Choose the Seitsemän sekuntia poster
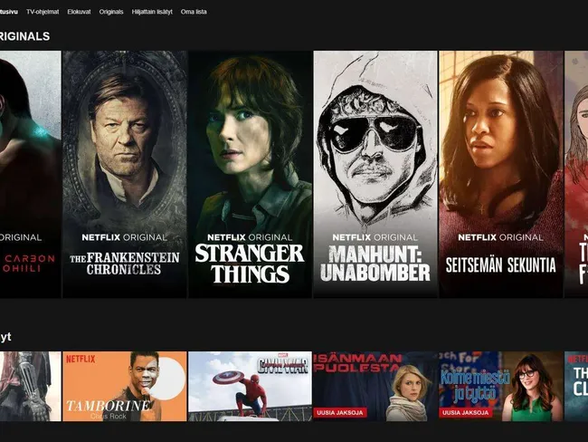The width and height of the screenshot is (588, 442). (x=501, y=174)
